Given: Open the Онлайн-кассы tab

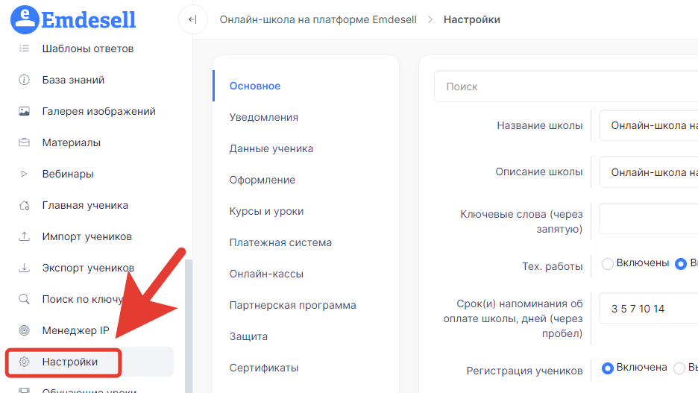Looking at the screenshot, I should coord(266,274).
